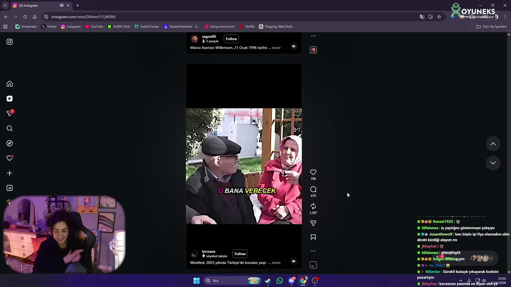Image resolution: width=511 pixels, height=287 pixels.
Task: Click the create plus icon
Action: click(10, 173)
